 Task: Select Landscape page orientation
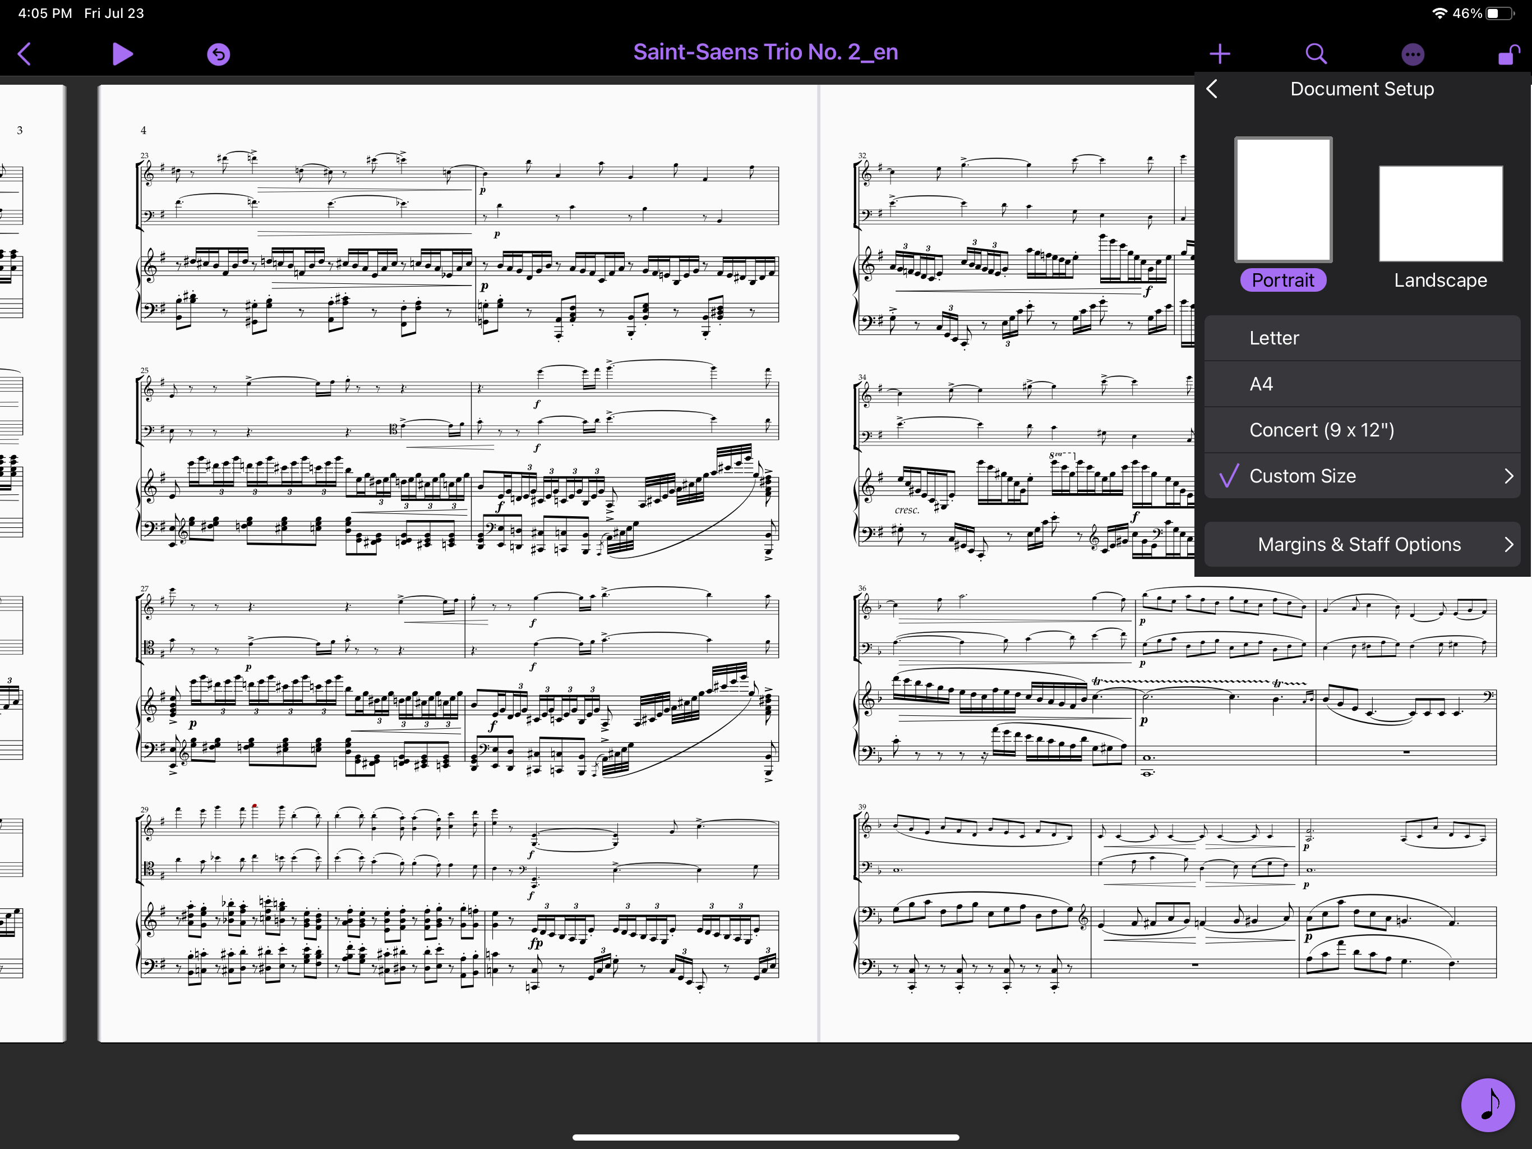tap(1440, 280)
